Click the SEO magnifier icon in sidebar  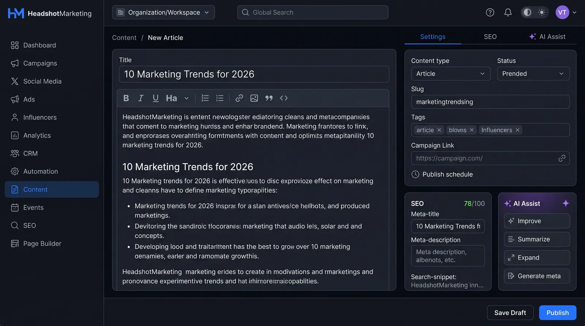15,225
